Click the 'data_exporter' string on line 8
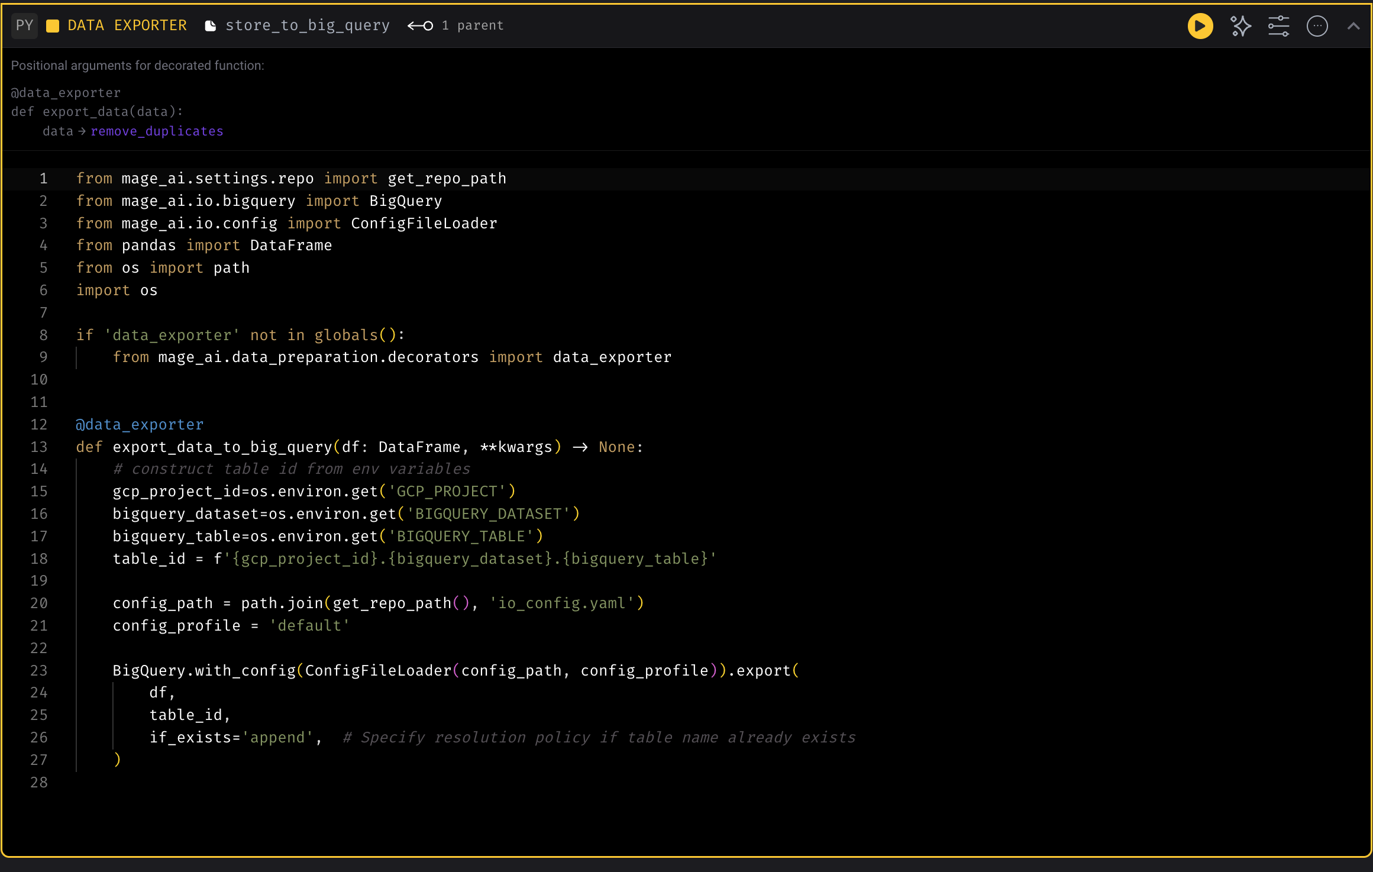Viewport: 1373px width, 872px height. point(172,335)
